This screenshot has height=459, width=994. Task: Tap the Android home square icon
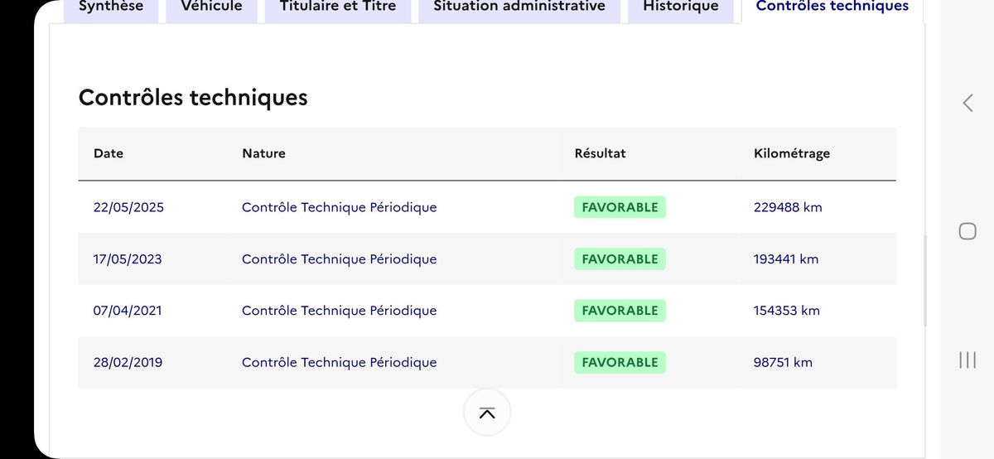point(967,231)
